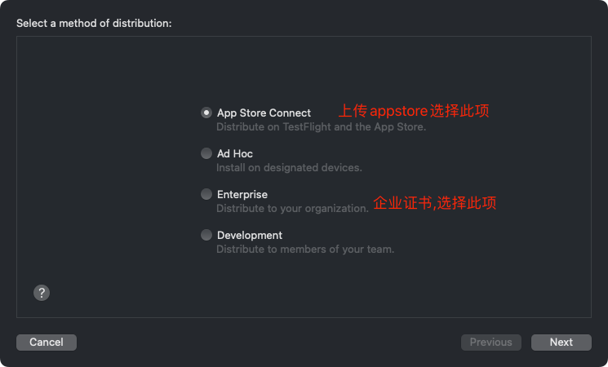Select the App Store Connect radio button
Viewport: 608px width, 367px height.
coord(206,113)
